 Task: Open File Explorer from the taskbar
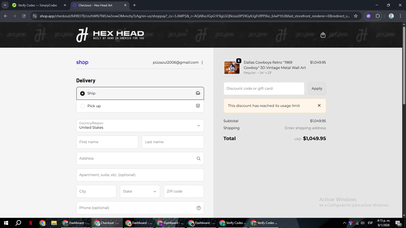54,223
